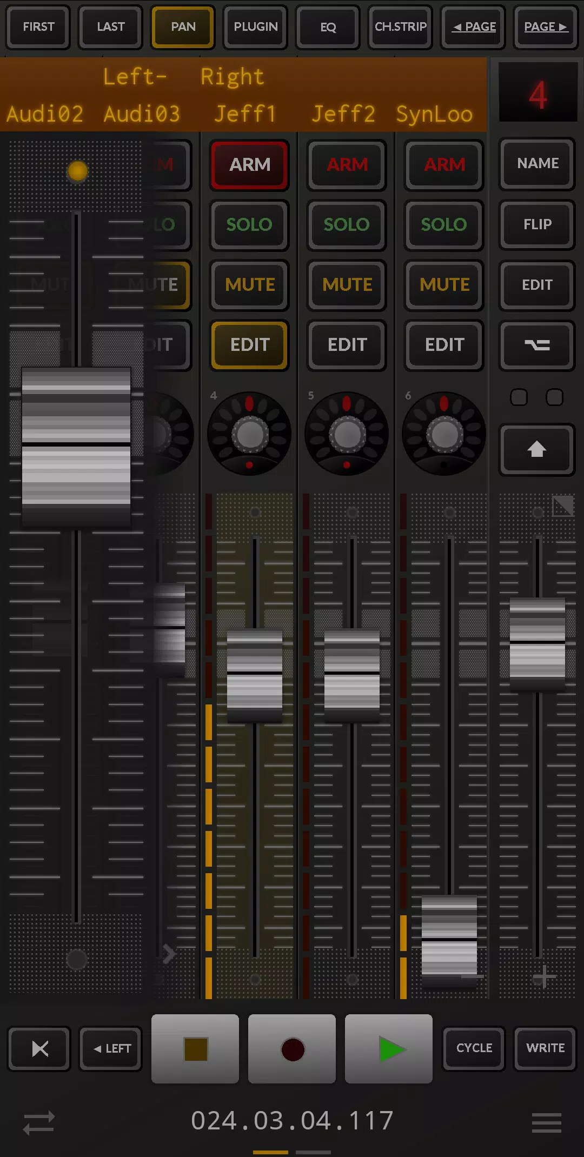Click the option modifier key icon
584x1157 pixels.
click(x=537, y=345)
